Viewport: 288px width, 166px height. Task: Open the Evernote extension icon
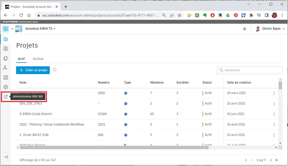pyautogui.click(x=205, y=15)
